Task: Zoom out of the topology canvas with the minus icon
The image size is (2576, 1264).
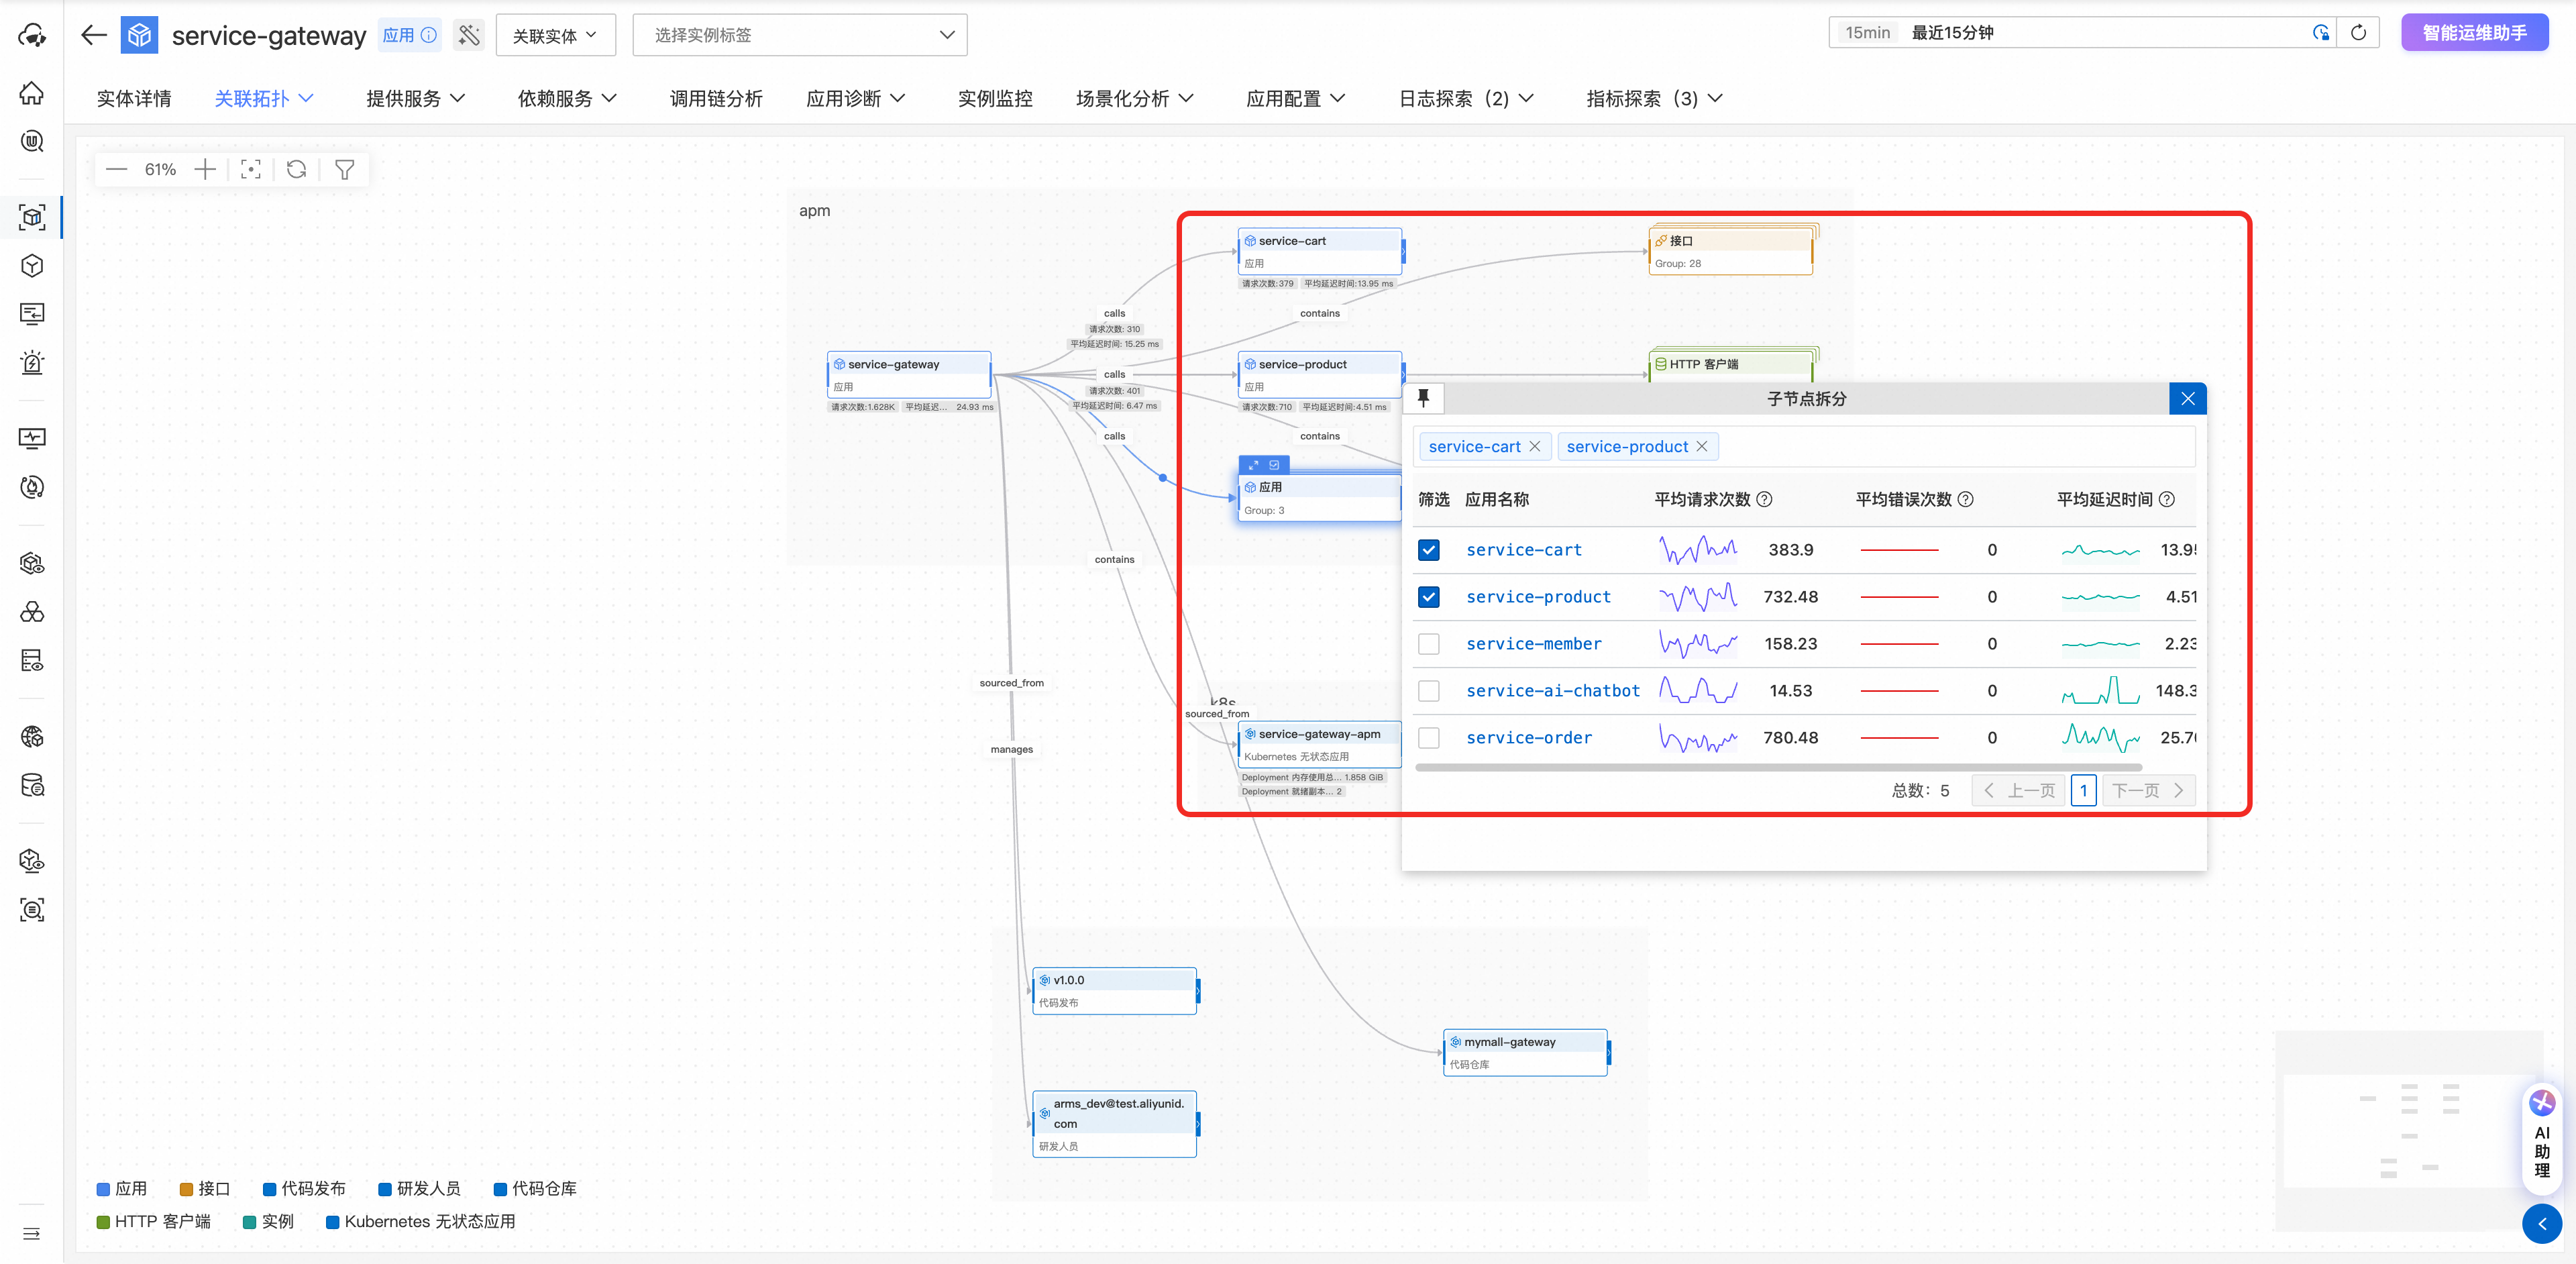Action: tap(117, 169)
